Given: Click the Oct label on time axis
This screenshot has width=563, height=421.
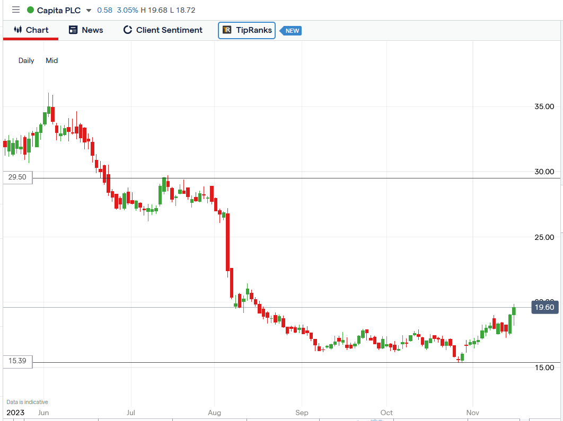Looking at the screenshot, I should pyautogui.click(x=386, y=413).
